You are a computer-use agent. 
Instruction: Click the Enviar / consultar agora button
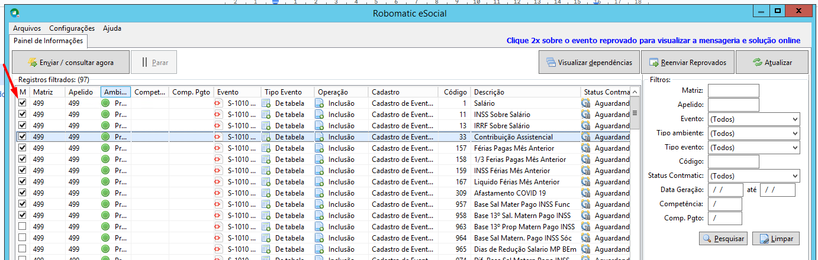[70, 62]
